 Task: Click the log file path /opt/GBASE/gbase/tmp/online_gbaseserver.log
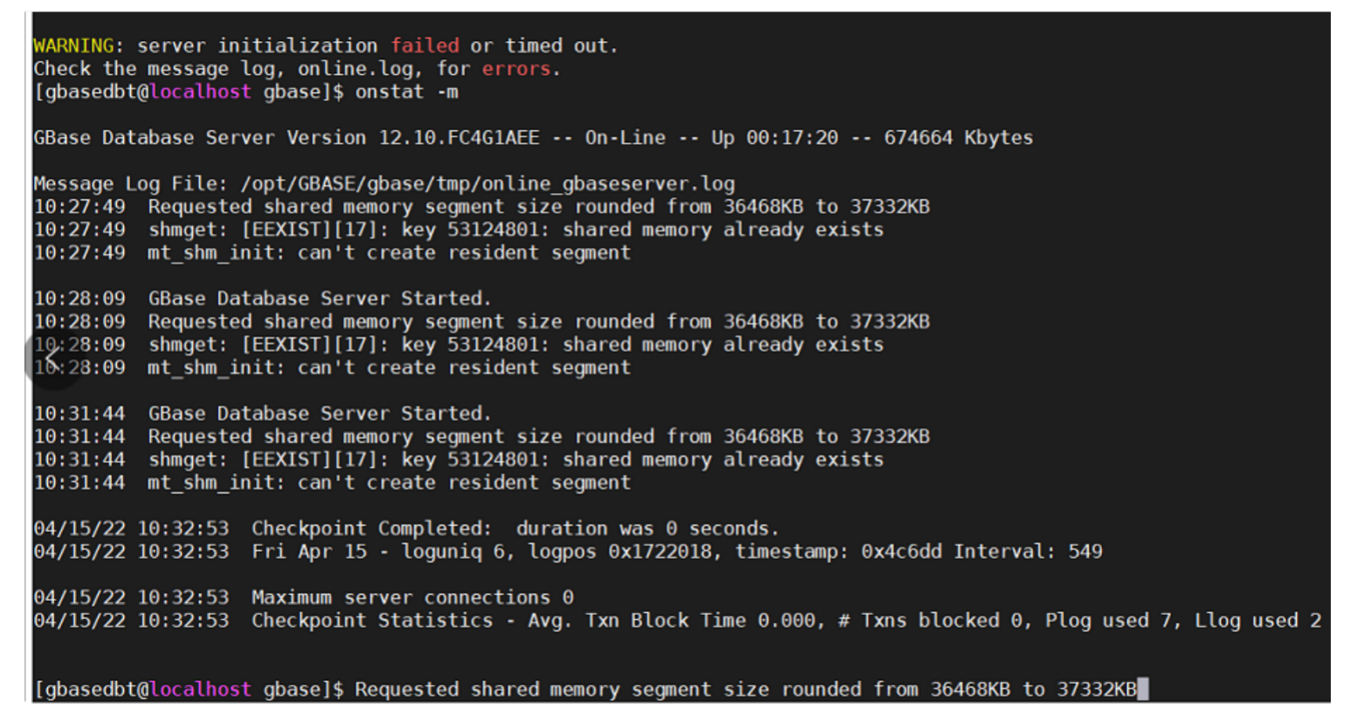[487, 183]
